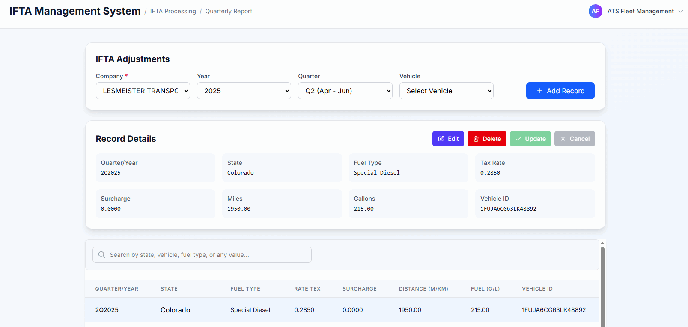The width and height of the screenshot is (688, 327).
Task: Focus the record search input field
Action: [206, 255]
